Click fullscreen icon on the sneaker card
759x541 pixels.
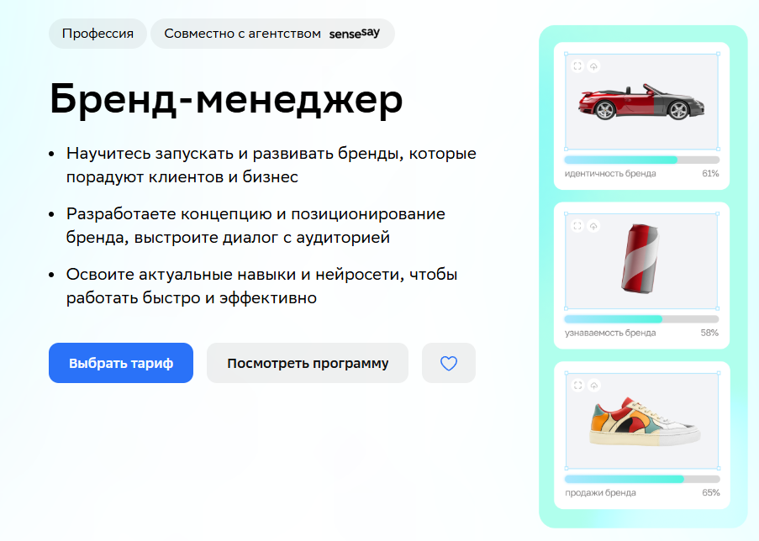point(577,386)
